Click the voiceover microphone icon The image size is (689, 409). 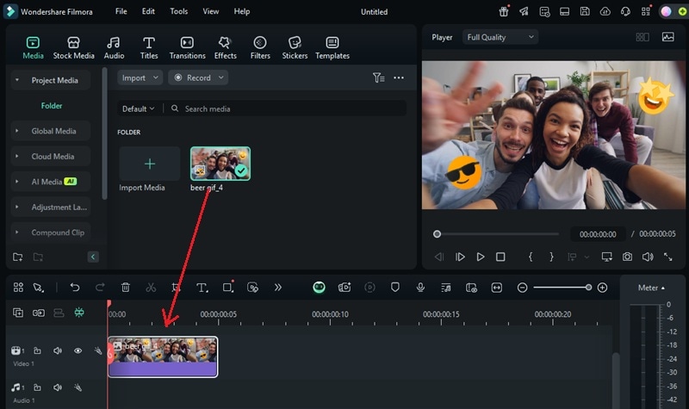(x=420, y=288)
